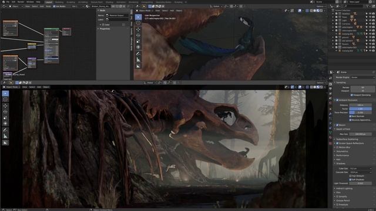
Task: Click the Blender logo menu icon
Action: pyautogui.click(x=3, y=2)
